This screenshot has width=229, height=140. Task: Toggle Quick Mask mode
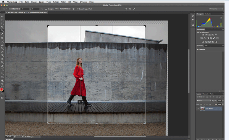(2, 94)
